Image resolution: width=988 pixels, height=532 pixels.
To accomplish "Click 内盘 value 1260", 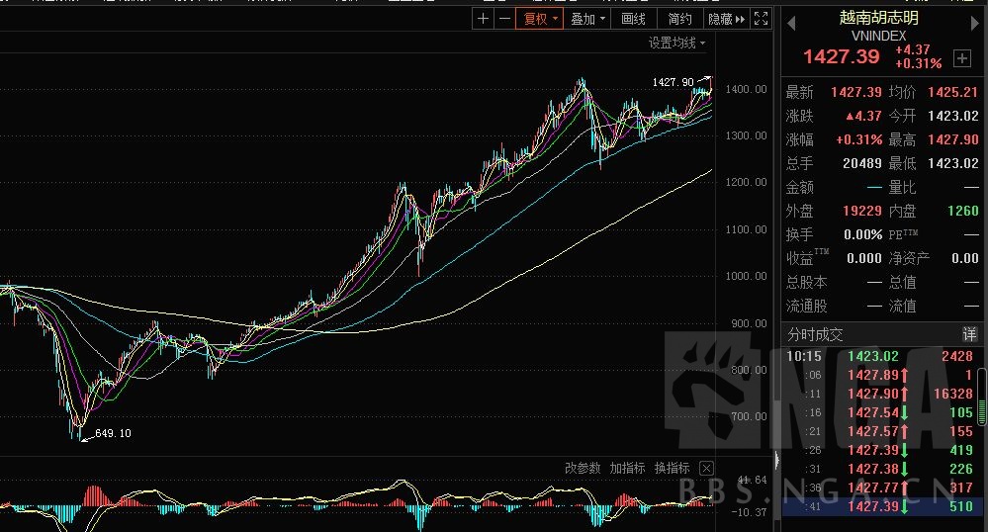I will [x=963, y=211].
